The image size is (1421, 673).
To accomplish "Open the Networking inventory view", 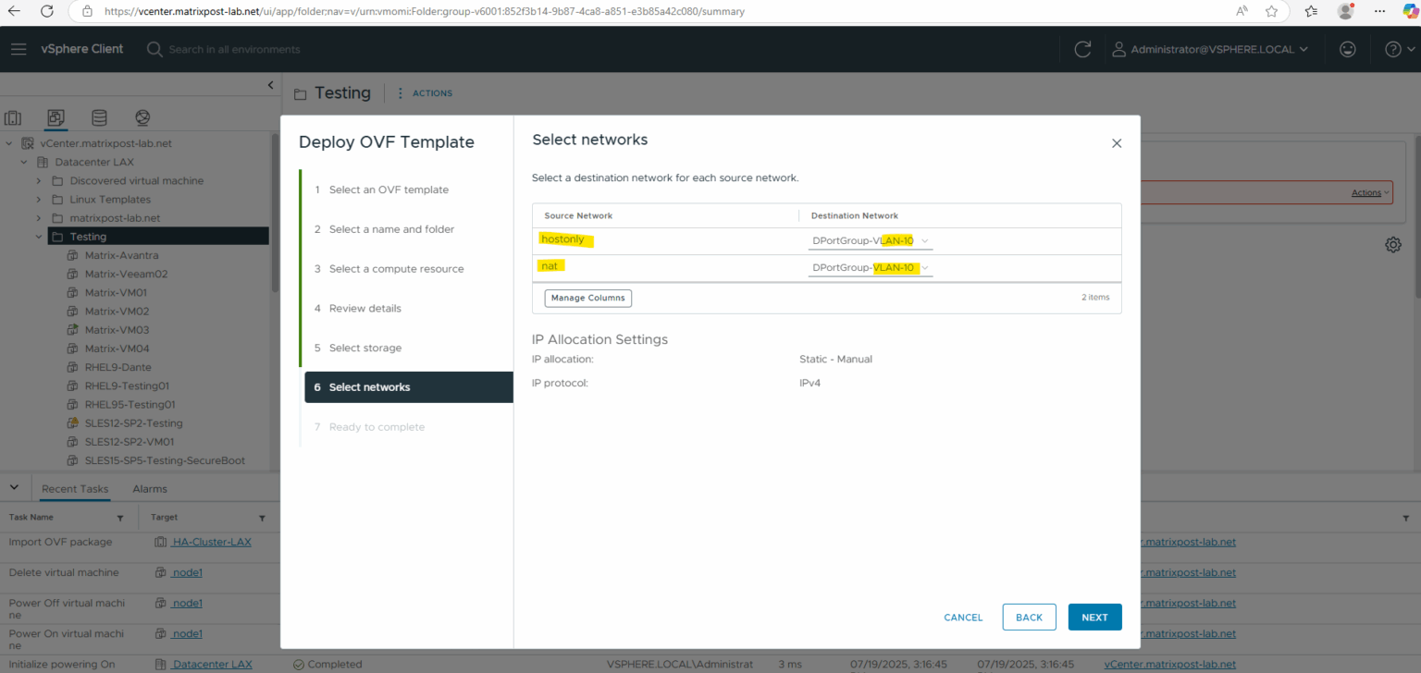I will coord(142,118).
